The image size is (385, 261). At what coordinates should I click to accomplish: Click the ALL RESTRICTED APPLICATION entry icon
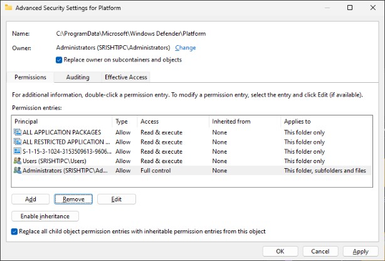pos(17,142)
